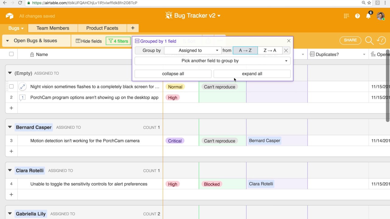Screen dimensions: 390x219
Task: Select A → Z sort order
Action: coord(245,50)
